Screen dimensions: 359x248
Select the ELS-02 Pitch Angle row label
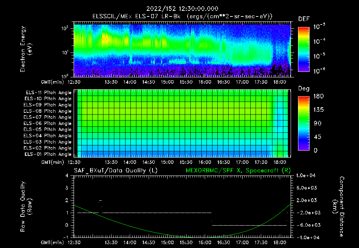tap(48, 148)
